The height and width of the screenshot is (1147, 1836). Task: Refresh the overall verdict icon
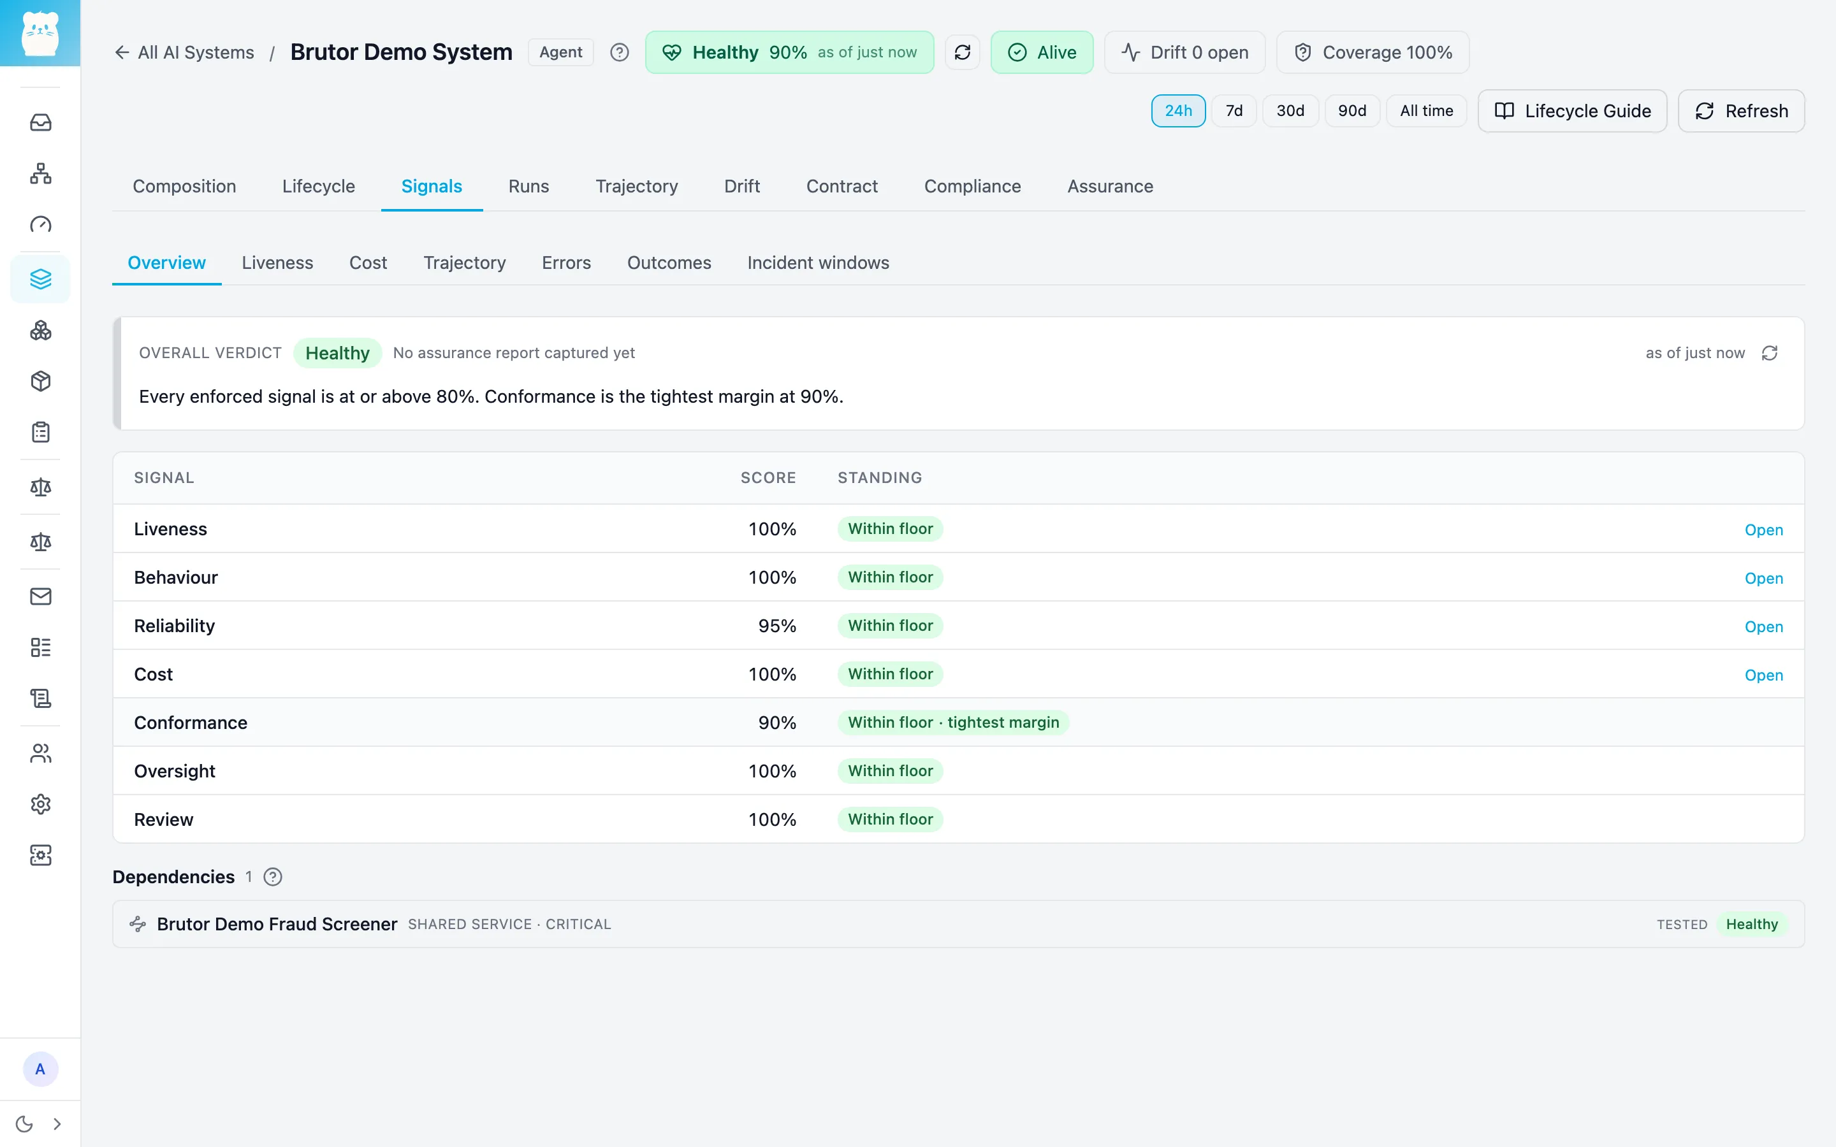click(x=1769, y=353)
